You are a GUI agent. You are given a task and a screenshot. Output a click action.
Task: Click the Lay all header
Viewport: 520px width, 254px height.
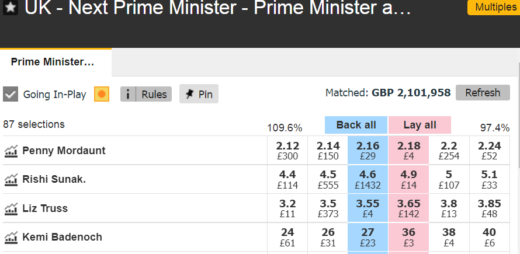point(420,125)
